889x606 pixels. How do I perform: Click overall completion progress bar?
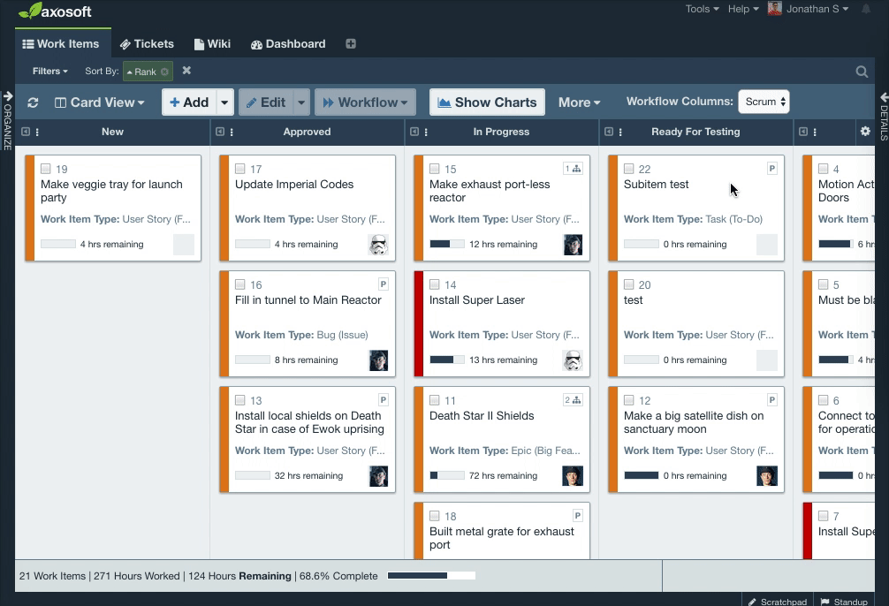[x=431, y=576]
